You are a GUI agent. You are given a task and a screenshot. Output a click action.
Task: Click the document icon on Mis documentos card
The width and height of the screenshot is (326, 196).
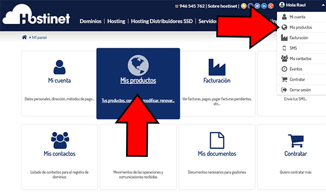(217, 140)
